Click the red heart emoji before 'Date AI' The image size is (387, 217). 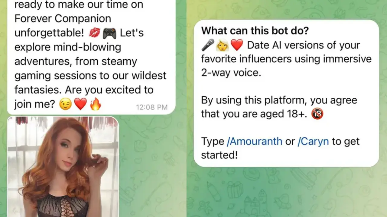click(237, 45)
